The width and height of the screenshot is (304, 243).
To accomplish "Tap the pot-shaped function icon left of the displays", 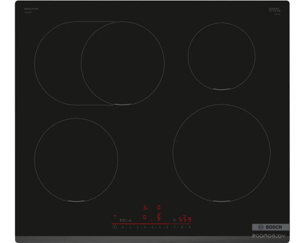I will tap(130, 221).
